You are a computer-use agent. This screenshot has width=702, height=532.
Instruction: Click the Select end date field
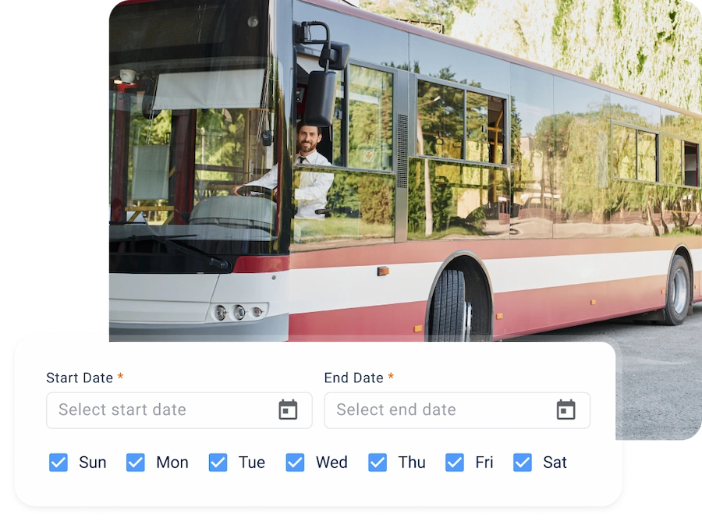(x=457, y=410)
